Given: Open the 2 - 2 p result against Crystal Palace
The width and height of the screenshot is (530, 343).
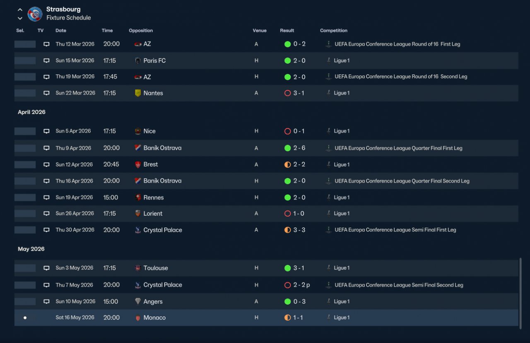Looking at the screenshot, I should (302, 285).
